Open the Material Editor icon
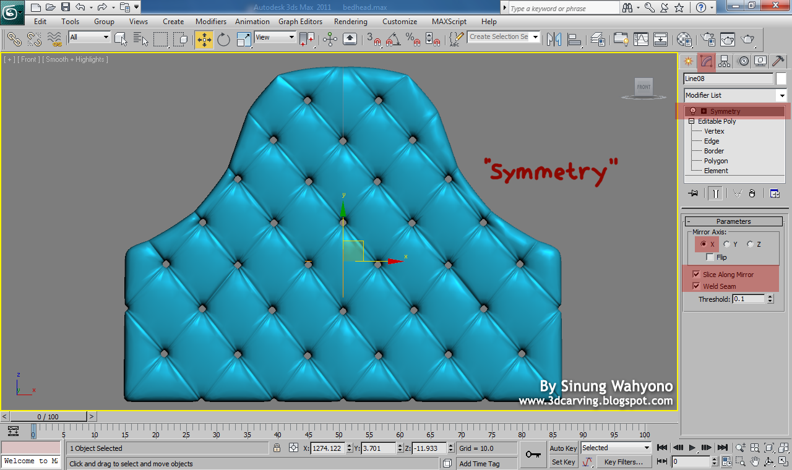 pos(684,40)
